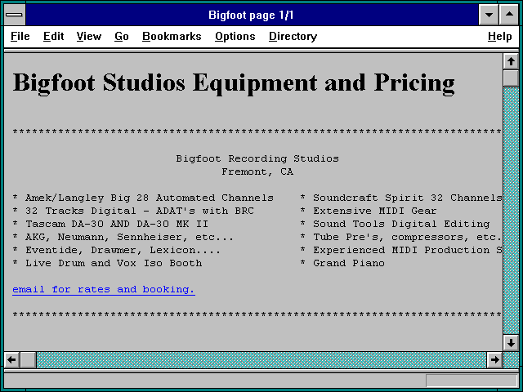Click the horizontal scrollbar right arrow
The image size is (523, 392).
tap(494, 359)
